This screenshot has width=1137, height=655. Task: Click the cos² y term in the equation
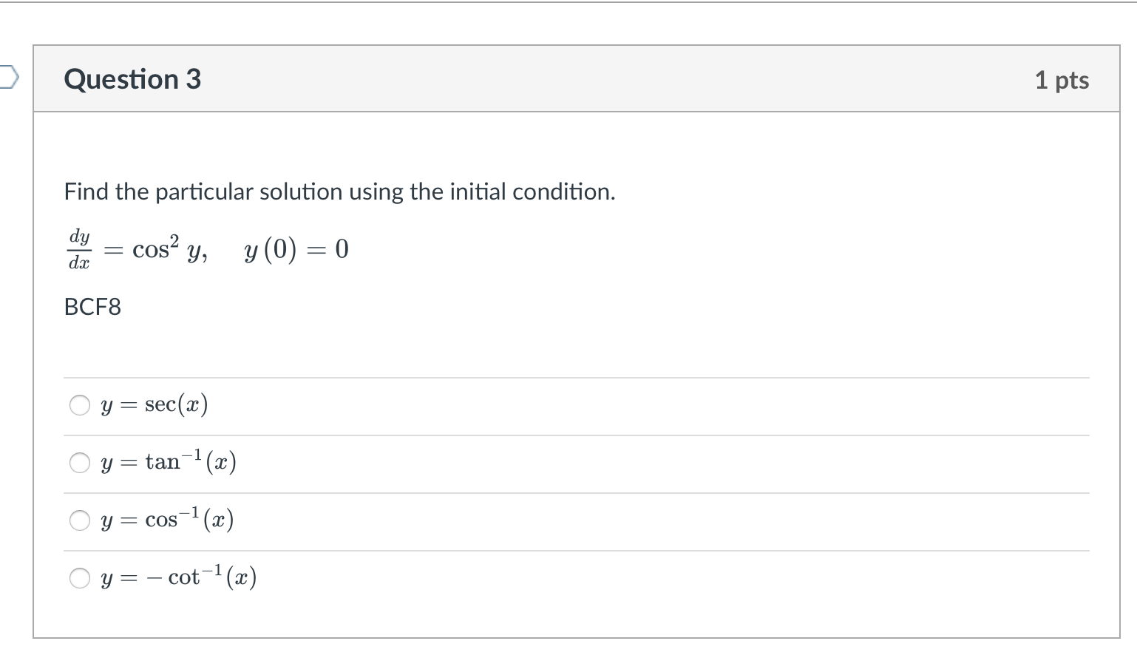click(168, 248)
